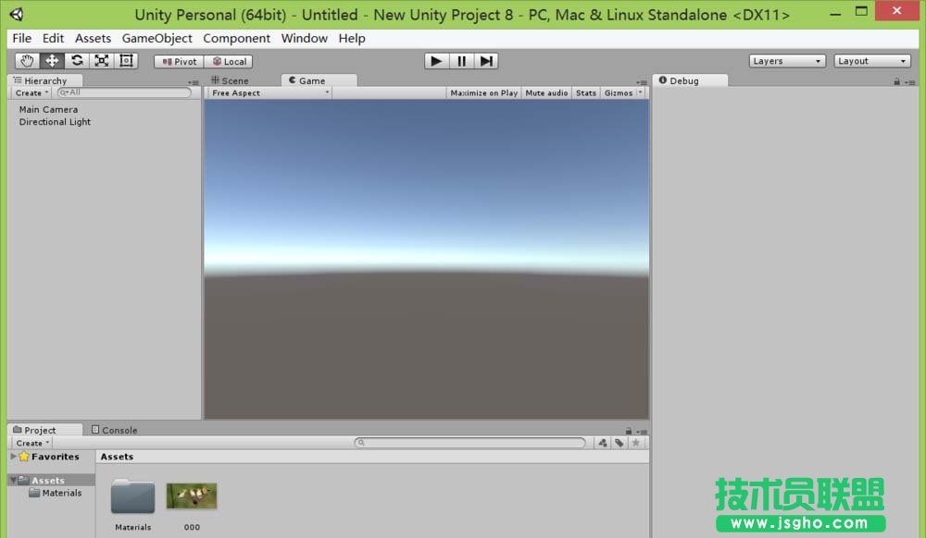This screenshot has height=538, width=926.
Task: Open the Hierarchy Create dropdown
Action: [x=31, y=93]
